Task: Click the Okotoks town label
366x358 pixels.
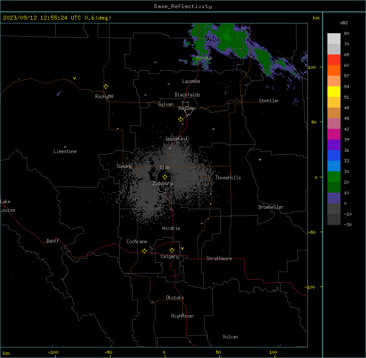Action: click(175, 298)
